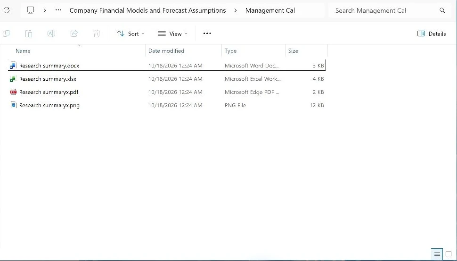The width and height of the screenshot is (457, 261).
Task: Select Research summary.xlsx file
Action: (167, 79)
